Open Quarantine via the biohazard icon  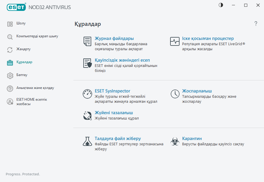point(175,141)
